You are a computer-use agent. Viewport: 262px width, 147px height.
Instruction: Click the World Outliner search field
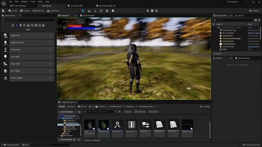(x=233, y=20)
